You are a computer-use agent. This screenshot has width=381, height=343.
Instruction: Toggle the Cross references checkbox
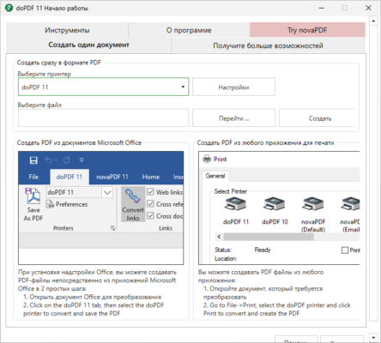(x=150, y=204)
